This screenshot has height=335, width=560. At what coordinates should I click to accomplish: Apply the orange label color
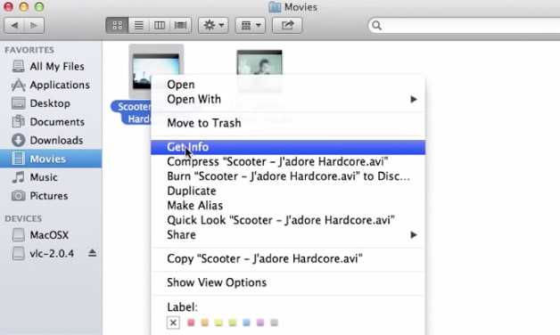point(204,323)
